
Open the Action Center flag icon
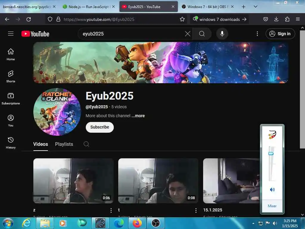pos(268,223)
